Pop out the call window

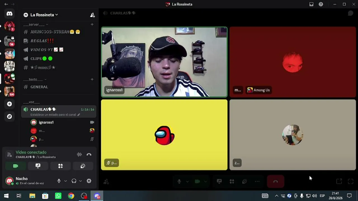339,181
